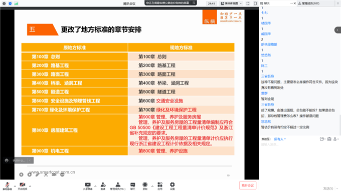This screenshot has width=341, height=191.
Task: Click sender name 雷群 in chat
Action: pos(264,93)
